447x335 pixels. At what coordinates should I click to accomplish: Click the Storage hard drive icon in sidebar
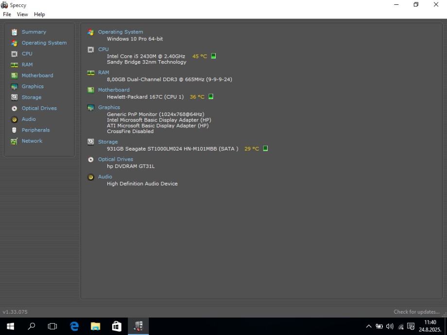pyautogui.click(x=14, y=98)
